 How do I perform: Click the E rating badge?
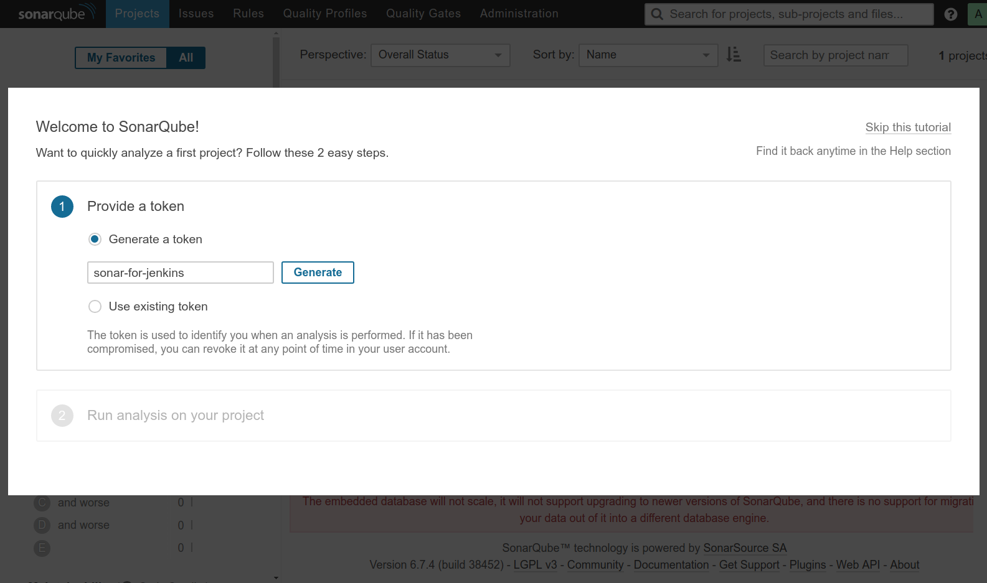pyautogui.click(x=42, y=548)
